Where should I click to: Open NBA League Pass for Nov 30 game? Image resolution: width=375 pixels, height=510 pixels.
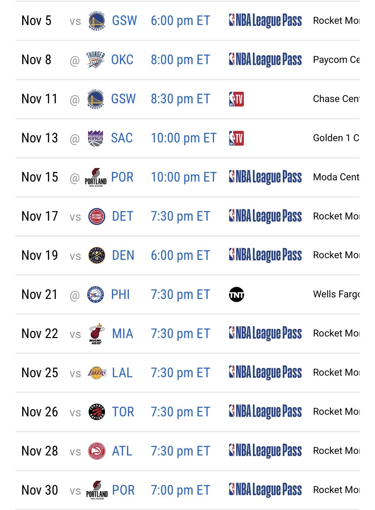[265, 490]
